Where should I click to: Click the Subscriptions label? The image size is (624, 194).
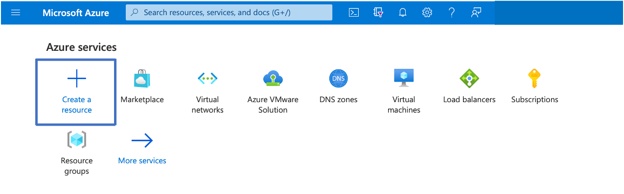[x=535, y=100]
